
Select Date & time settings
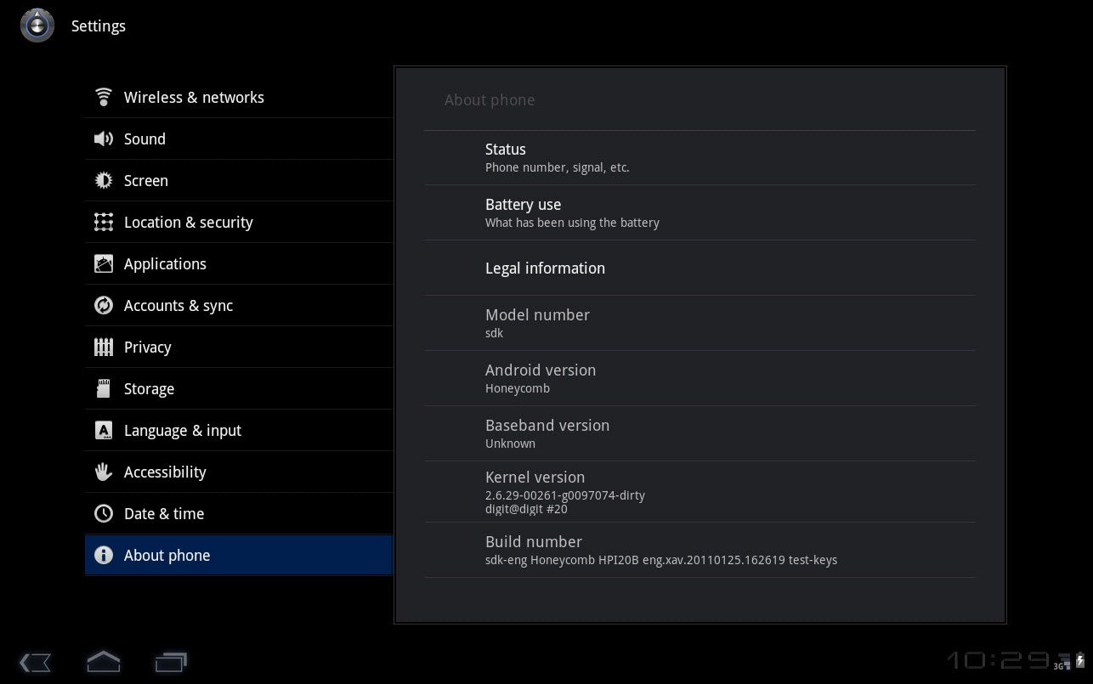164,513
